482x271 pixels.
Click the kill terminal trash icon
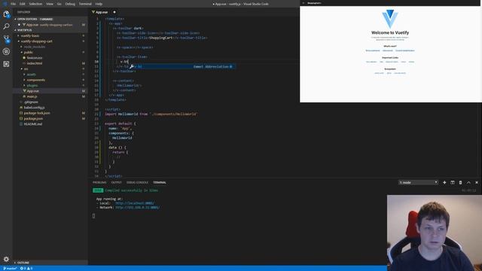tap(460, 182)
